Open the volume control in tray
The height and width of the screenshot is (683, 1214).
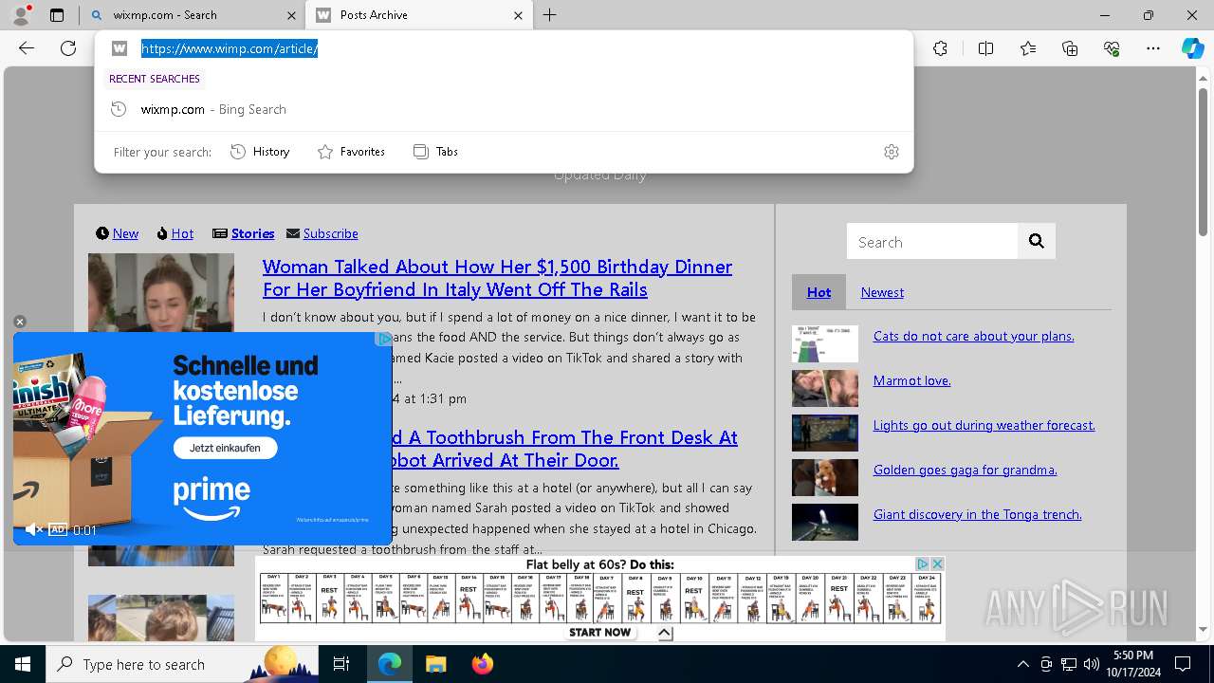(x=1092, y=664)
